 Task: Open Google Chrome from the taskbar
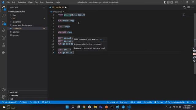[84, 107]
